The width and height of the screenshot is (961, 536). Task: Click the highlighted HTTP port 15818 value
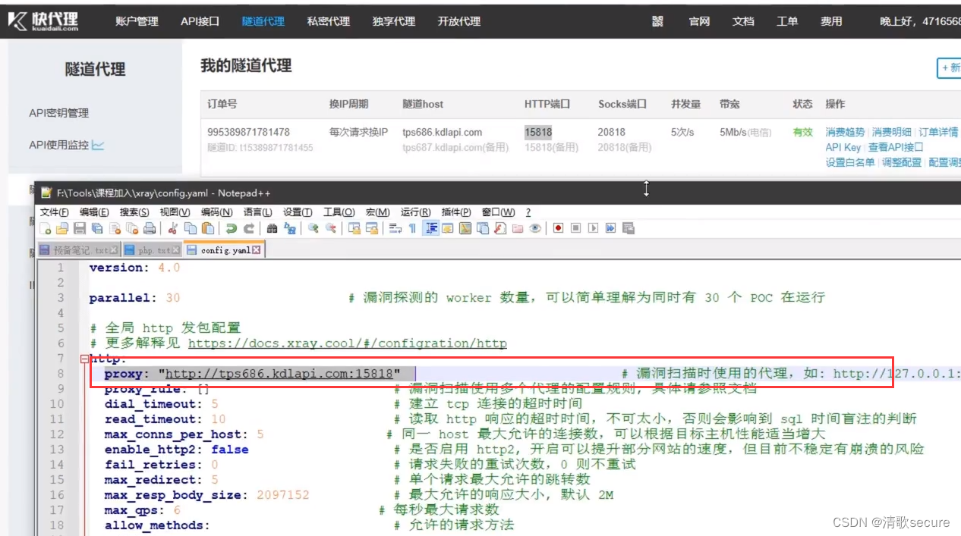coord(538,132)
